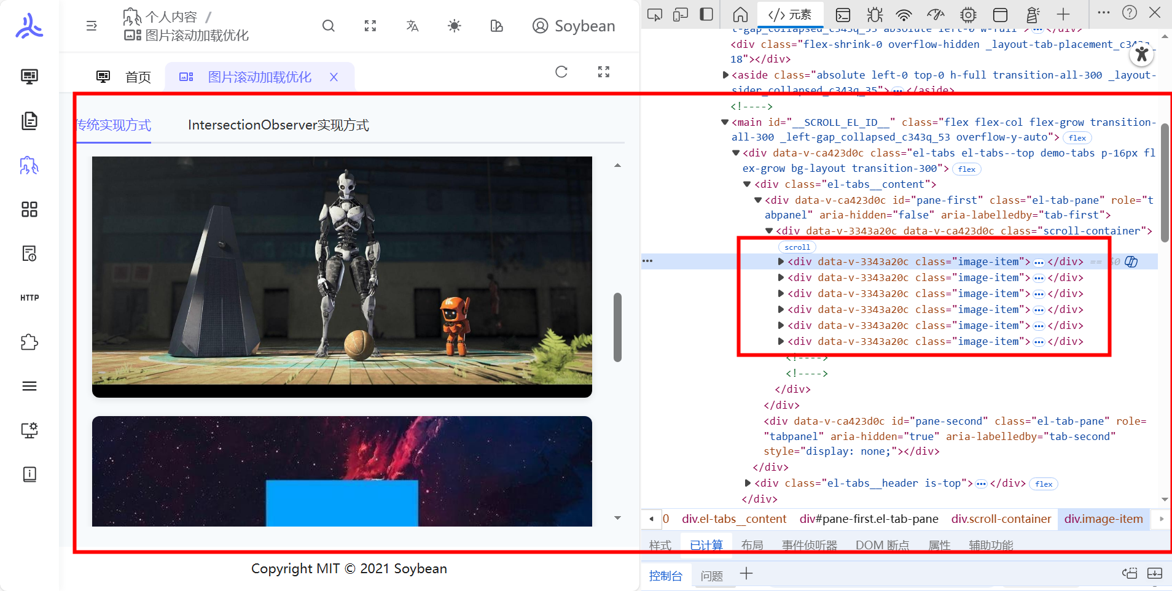
Task: Collapse the sidebar menu with hamburger icon
Action: tap(92, 26)
